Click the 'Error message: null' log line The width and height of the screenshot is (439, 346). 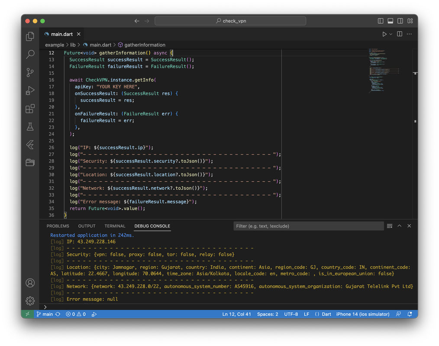click(x=92, y=299)
